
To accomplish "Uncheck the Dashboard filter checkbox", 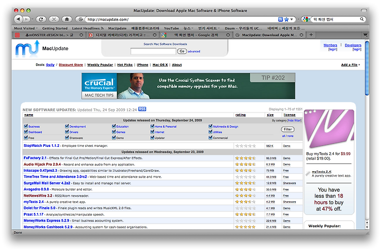I will point(26,132).
